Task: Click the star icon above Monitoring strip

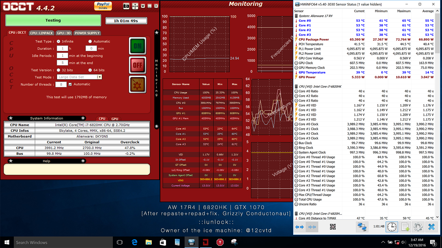Action: coord(157,32)
